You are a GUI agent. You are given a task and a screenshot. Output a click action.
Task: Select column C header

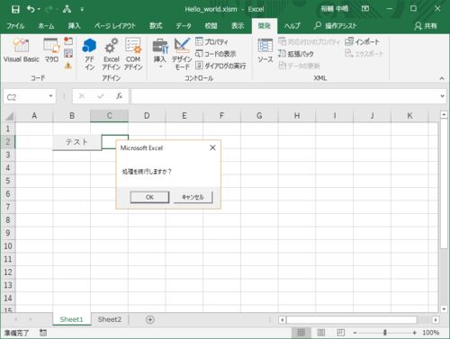109,116
